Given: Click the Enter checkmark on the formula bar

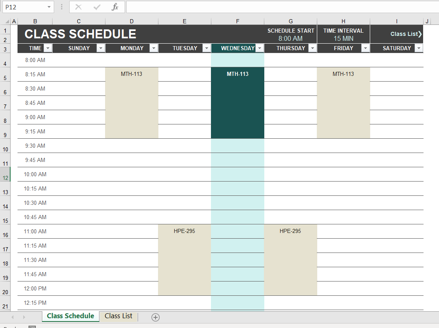Looking at the screenshot, I should (x=97, y=7).
